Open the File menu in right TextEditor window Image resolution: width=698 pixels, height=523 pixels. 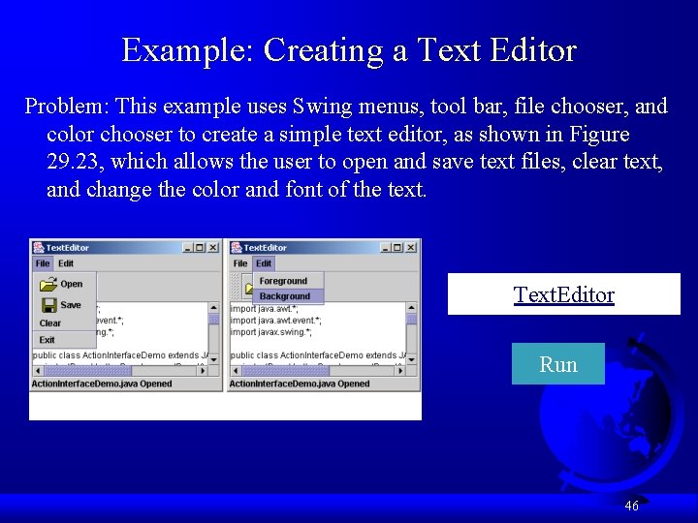tap(240, 263)
